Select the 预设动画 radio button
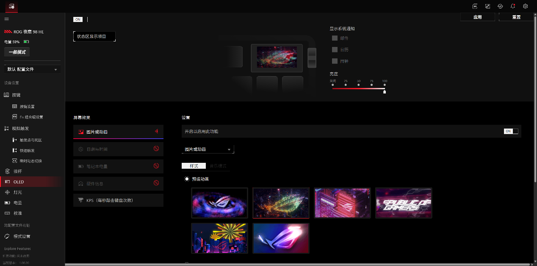The height and width of the screenshot is (266, 537). 187,179
